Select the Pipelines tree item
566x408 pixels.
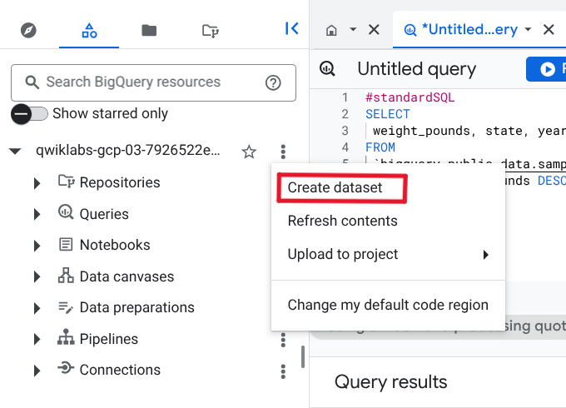[109, 340]
